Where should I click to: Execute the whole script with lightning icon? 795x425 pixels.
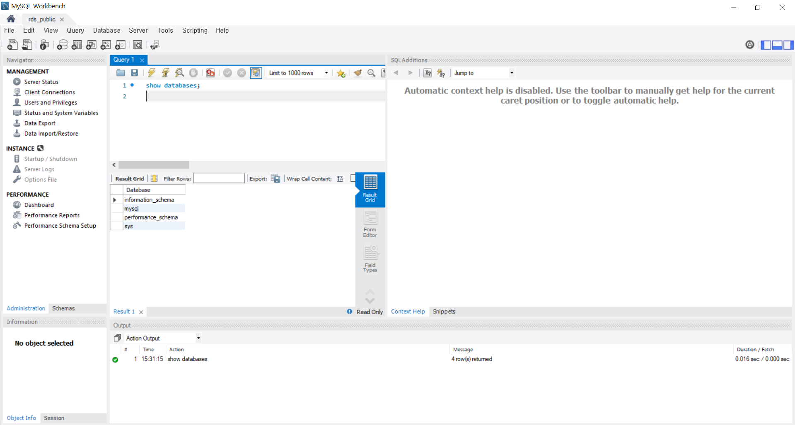152,73
